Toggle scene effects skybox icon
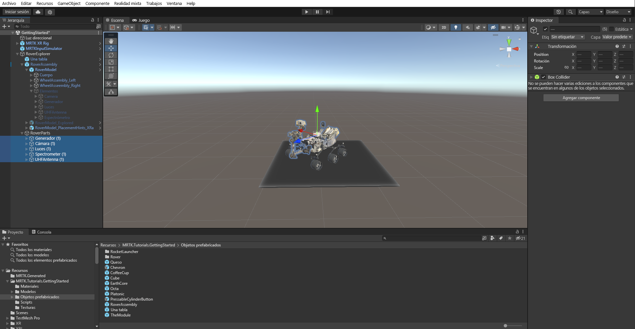Image resolution: width=635 pixels, height=329 pixels. click(478, 27)
